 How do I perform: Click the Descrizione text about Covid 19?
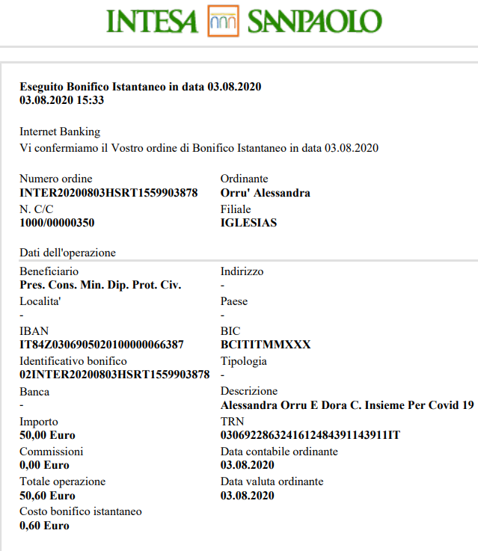coord(347,405)
